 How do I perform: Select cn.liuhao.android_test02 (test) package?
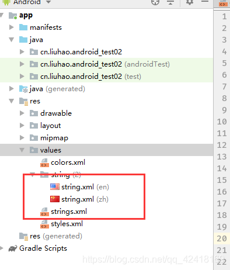coord(90,77)
